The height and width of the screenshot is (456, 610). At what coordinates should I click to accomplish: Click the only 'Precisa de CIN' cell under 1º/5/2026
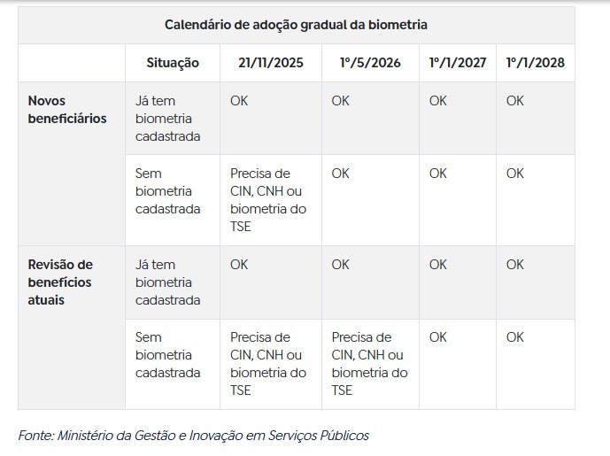click(x=370, y=363)
